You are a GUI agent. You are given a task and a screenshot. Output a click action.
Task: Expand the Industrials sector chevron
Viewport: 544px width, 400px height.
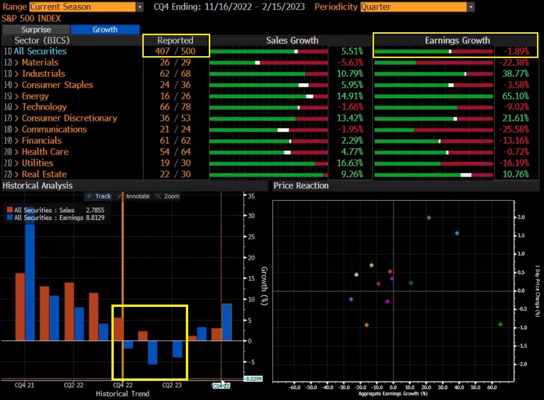point(16,74)
